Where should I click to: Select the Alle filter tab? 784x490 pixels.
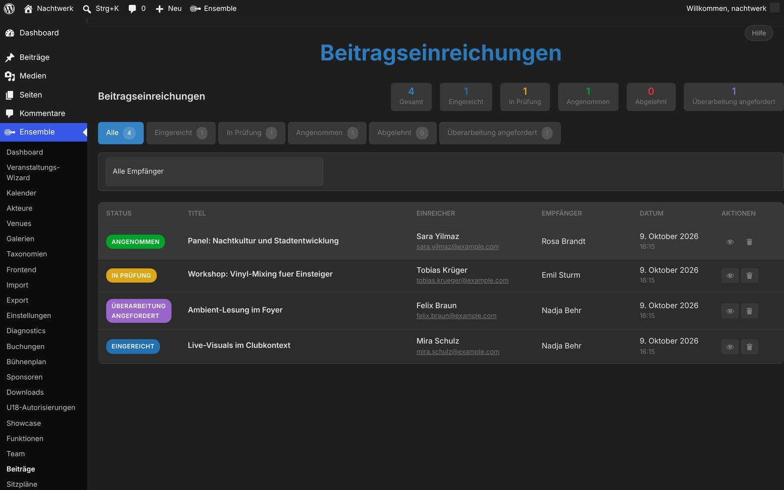point(121,133)
